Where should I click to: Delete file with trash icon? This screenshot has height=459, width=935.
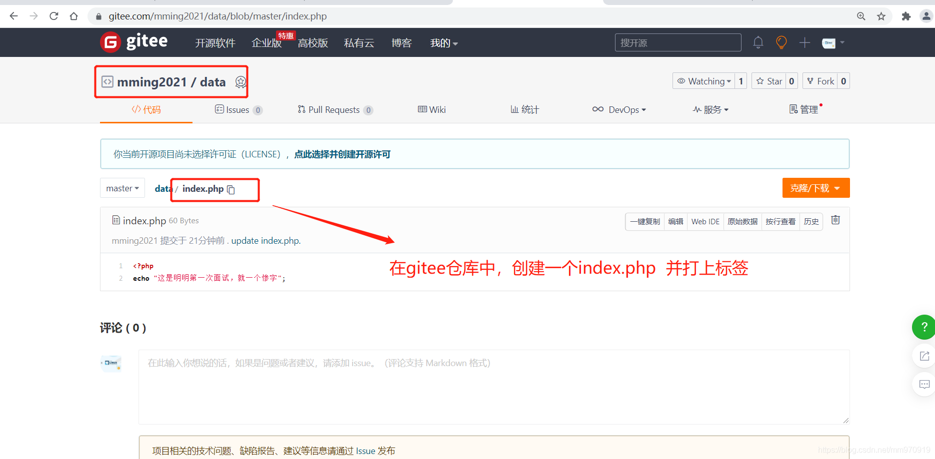(835, 220)
